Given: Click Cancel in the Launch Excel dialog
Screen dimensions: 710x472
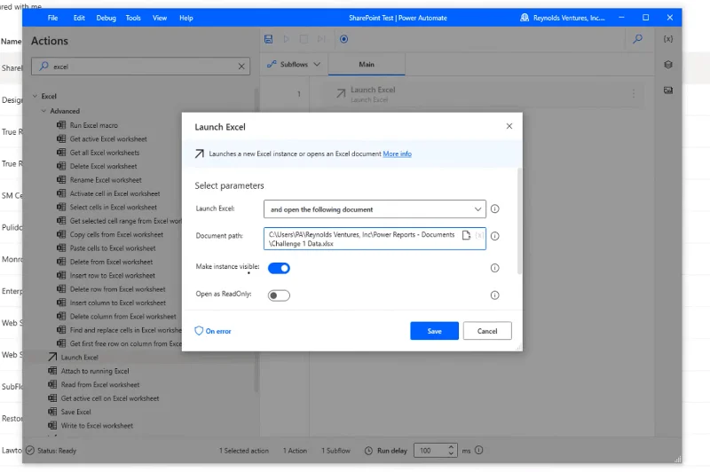Looking at the screenshot, I should (487, 331).
